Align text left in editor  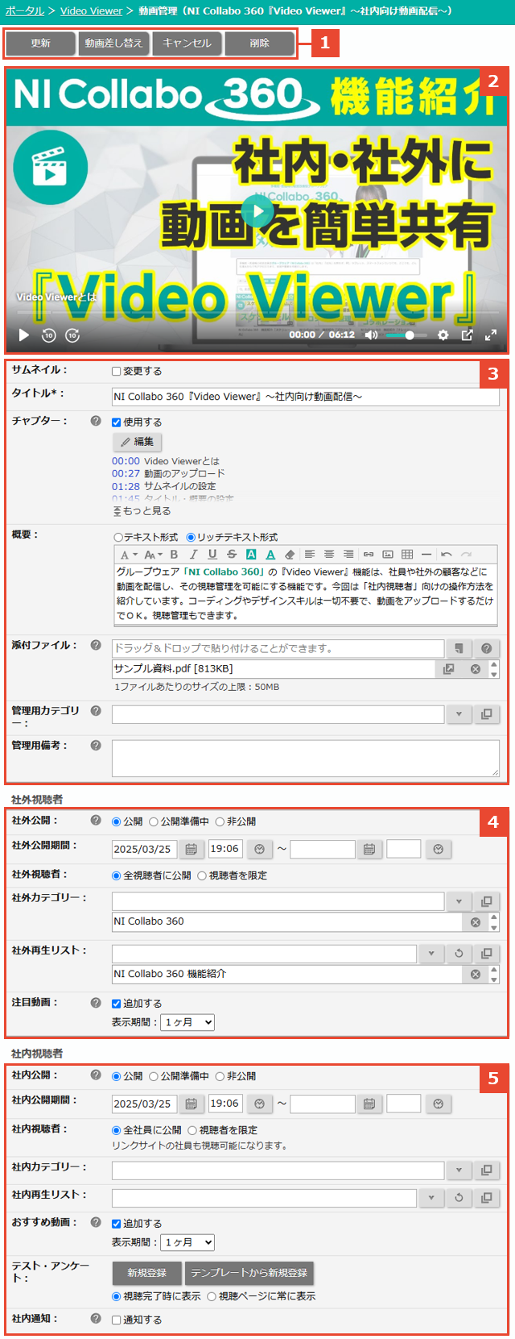tap(310, 554)
